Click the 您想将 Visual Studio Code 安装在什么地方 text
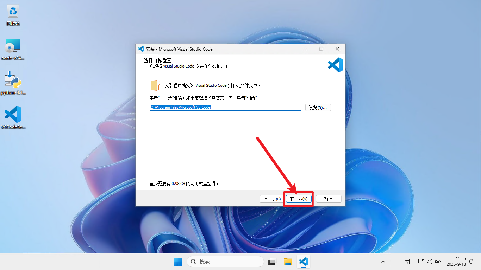Screen dimensions: 481x270 tap(188, 66)
